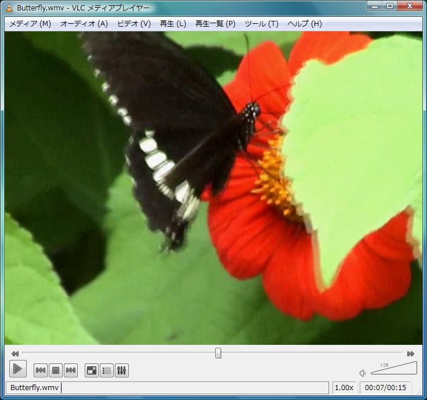This screenshot has width=427, height=400.
Task: Skip to previous media in playlist
Action: 41,370
